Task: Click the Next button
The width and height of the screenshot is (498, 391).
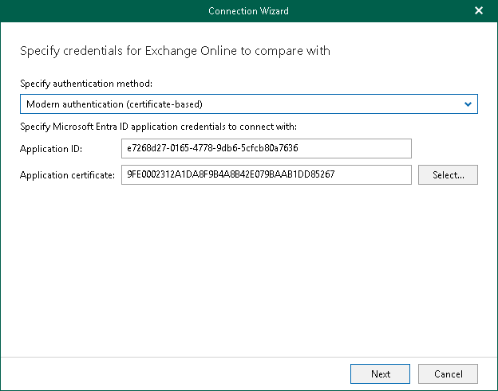Action: pos(381,373)
